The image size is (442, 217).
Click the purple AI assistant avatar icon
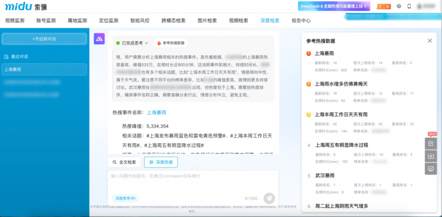coord(99,39)
